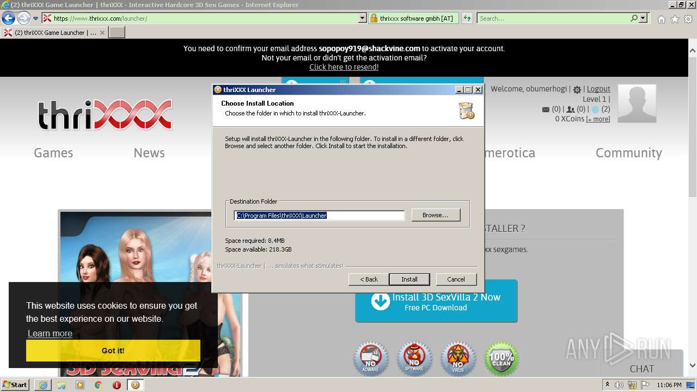Open the messages envelope icon
This screenshot has height=392, width=697.
click(x=546, y=109)
